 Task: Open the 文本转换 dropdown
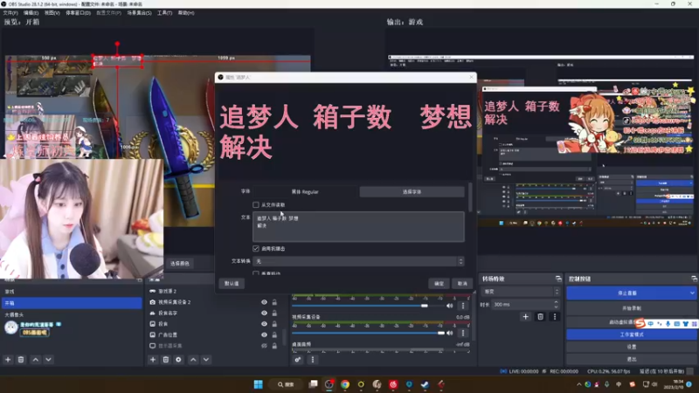pyautogui.click(x=359, y=261)
